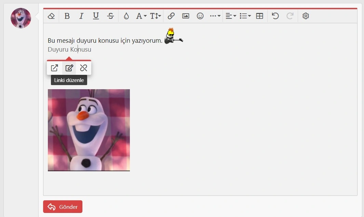
Task: Open the list type dropdown
Action: point(245,16)
